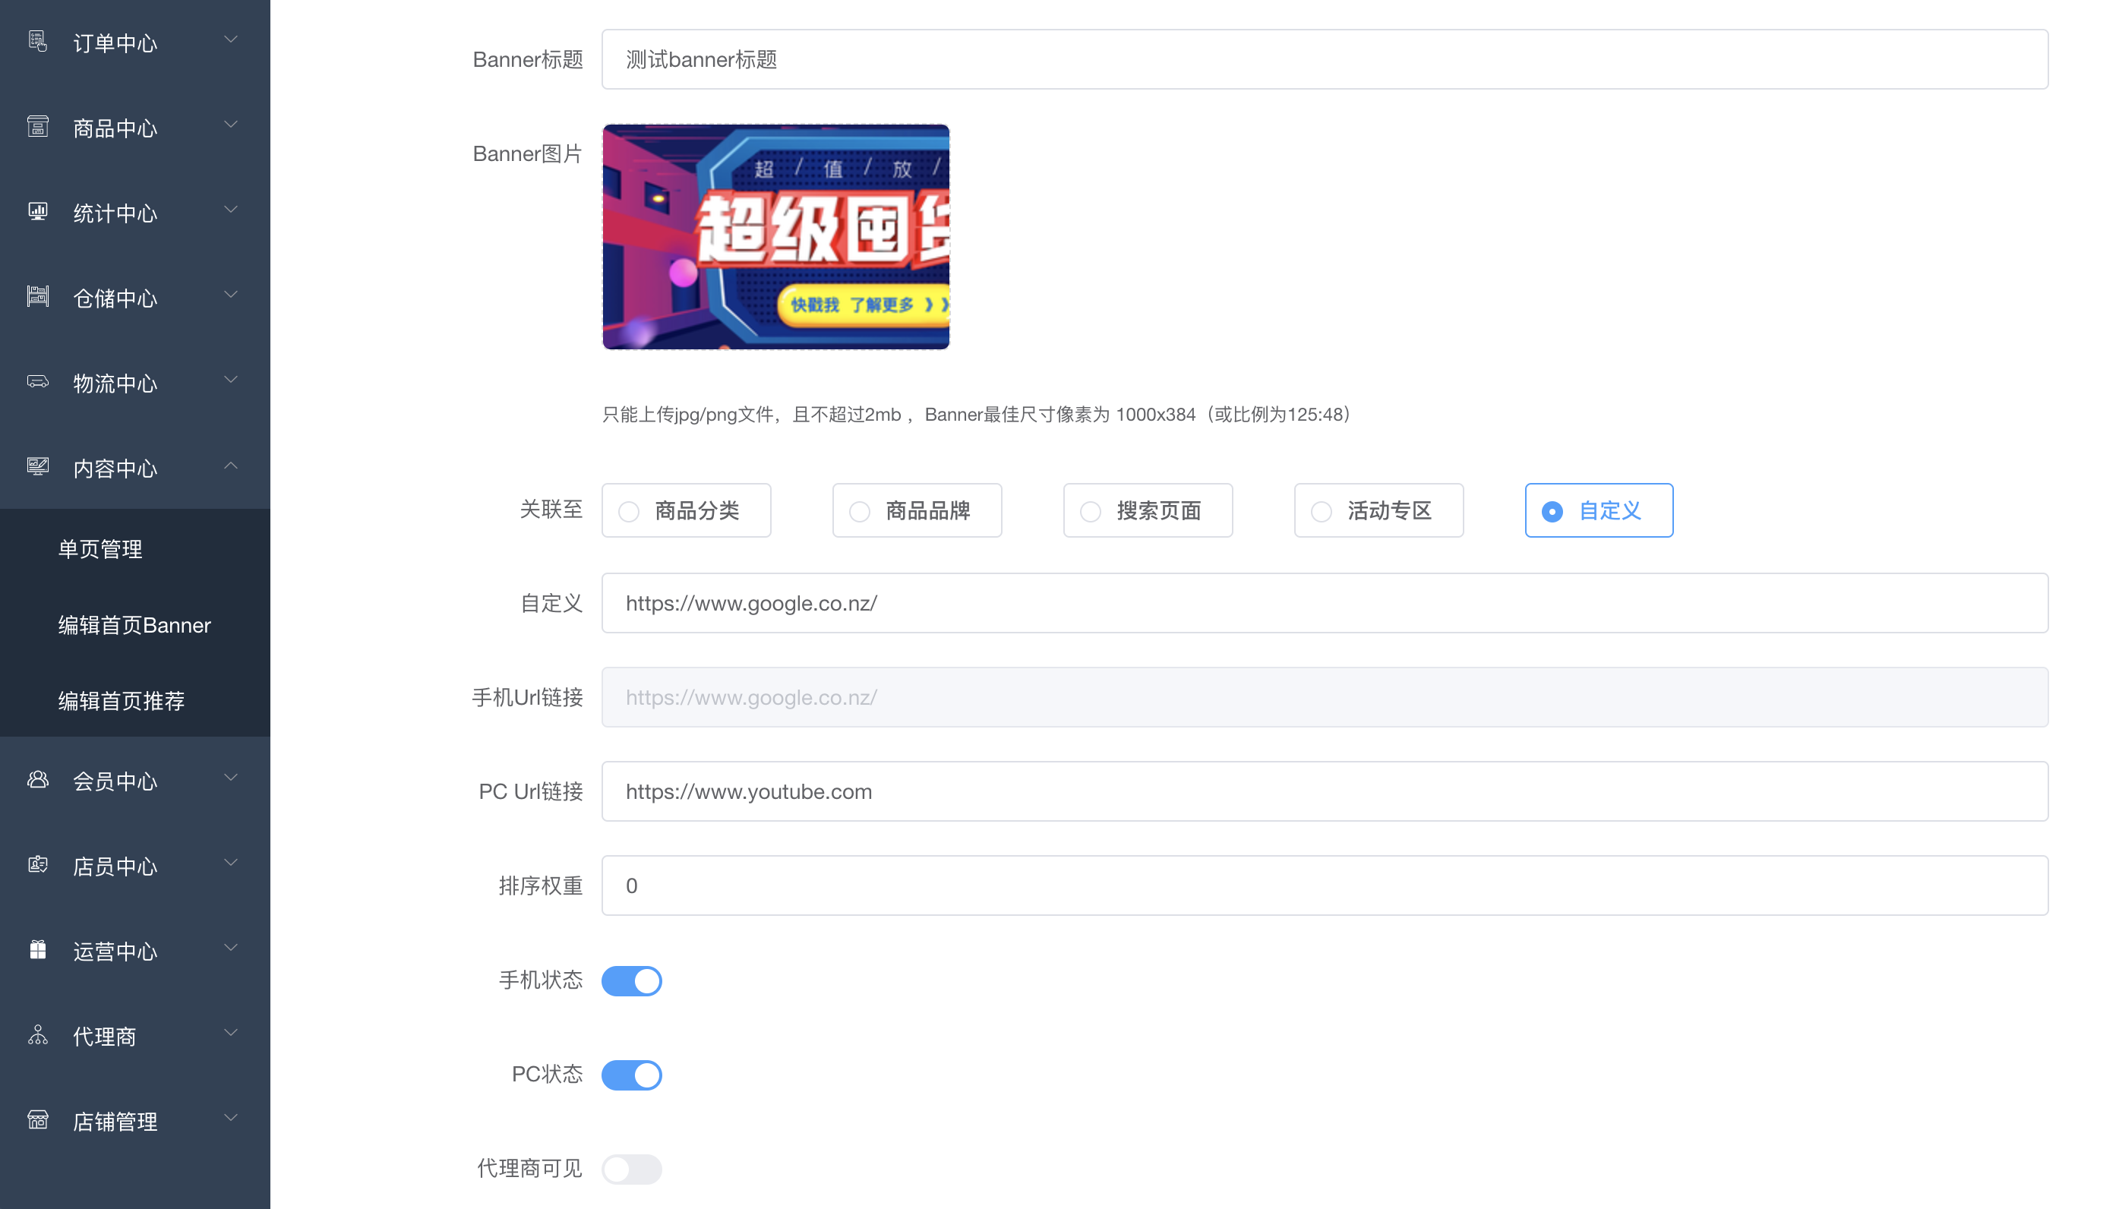Open the single page management (单页管理) menu item
Viewport: 2119px width, 1209px height.
[100, 549]
